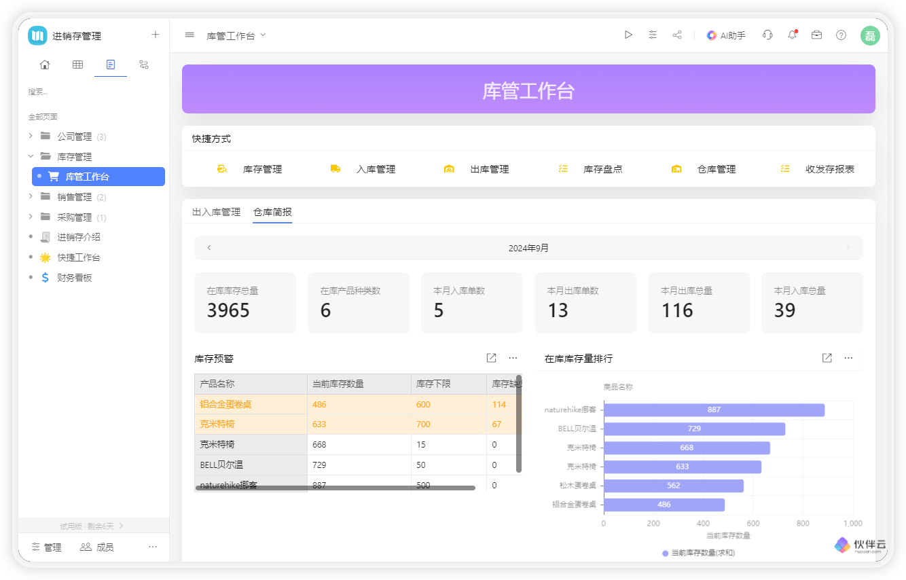Click the 进销存管理 app logo icon

pos(37,35)
